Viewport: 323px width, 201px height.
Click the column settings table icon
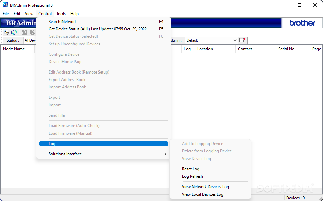click(x=242, y=40)
